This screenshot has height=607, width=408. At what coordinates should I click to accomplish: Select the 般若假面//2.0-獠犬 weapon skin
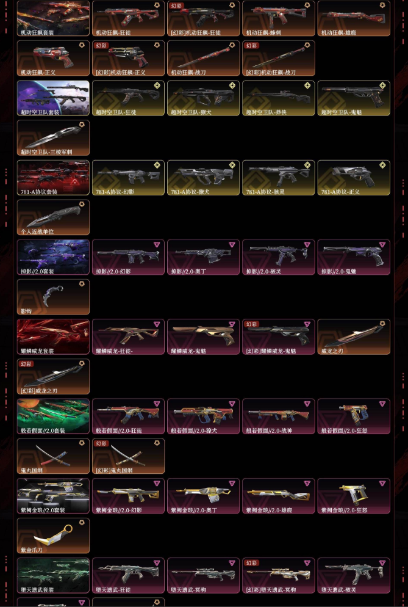click(x=204, y=416)
